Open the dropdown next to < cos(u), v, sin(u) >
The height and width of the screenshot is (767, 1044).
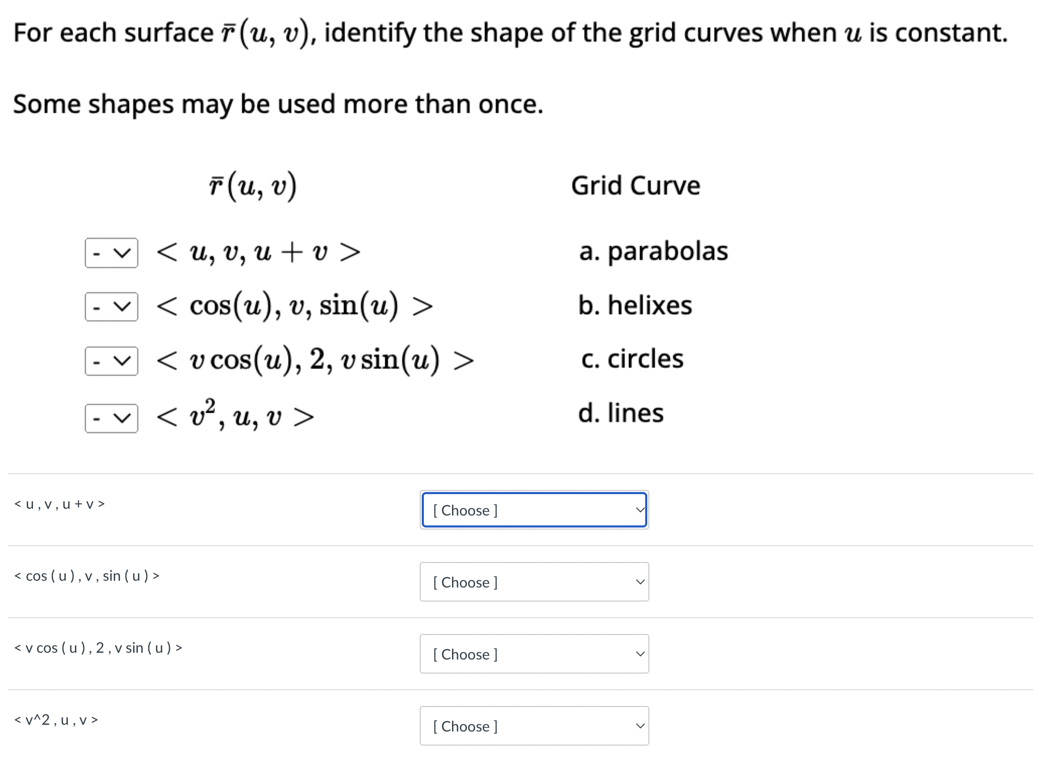(x=111, y=307)
